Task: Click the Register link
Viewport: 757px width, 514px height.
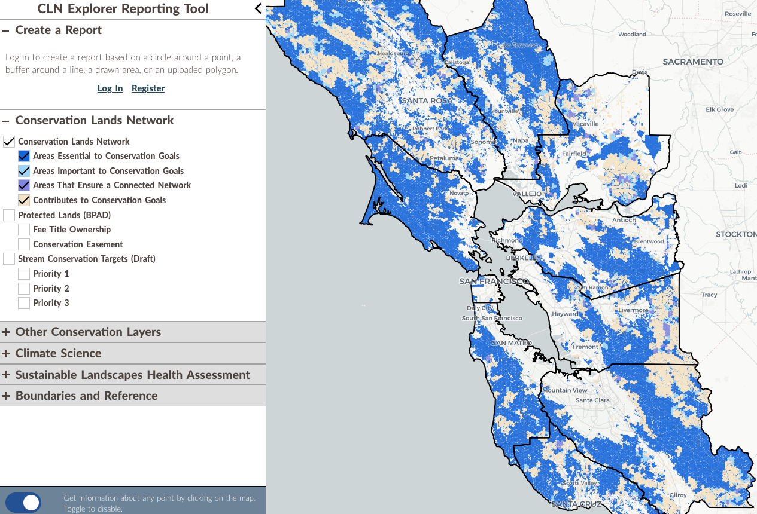Action: tap(148, 88)
